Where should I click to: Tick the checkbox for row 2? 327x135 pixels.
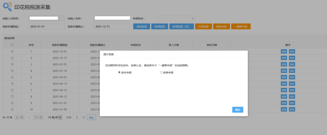tap(12, 58)
